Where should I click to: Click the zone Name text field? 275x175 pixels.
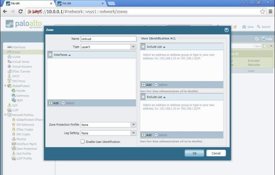pyautogui.click(x=108, y=39)
